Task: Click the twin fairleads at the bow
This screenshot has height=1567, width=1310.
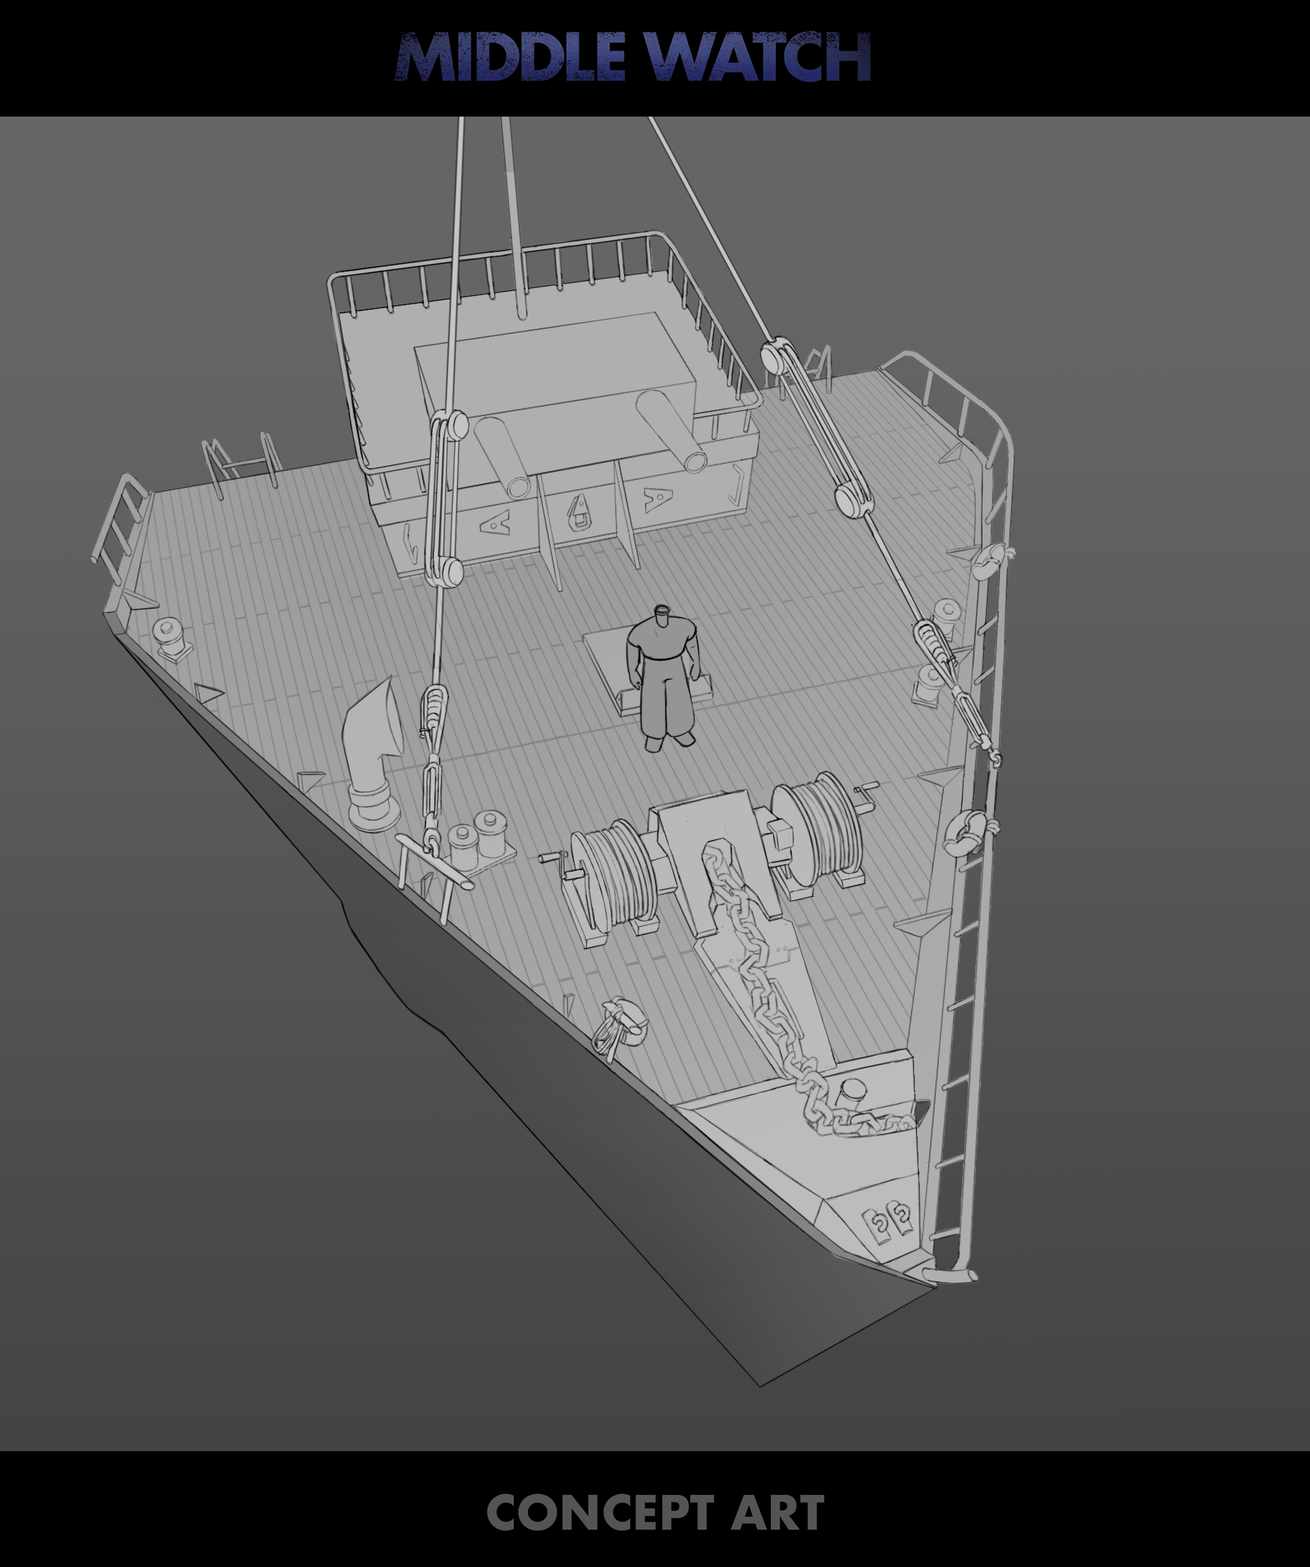Action: pos(887,1221)
